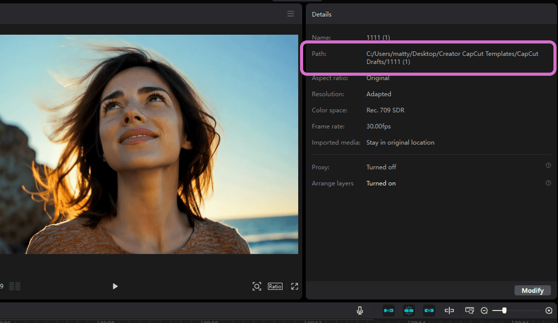Viewport: 558px width, 323px height.
Task: Click the 'Aspect ratio:' label
Action: (x=330, y=78)
